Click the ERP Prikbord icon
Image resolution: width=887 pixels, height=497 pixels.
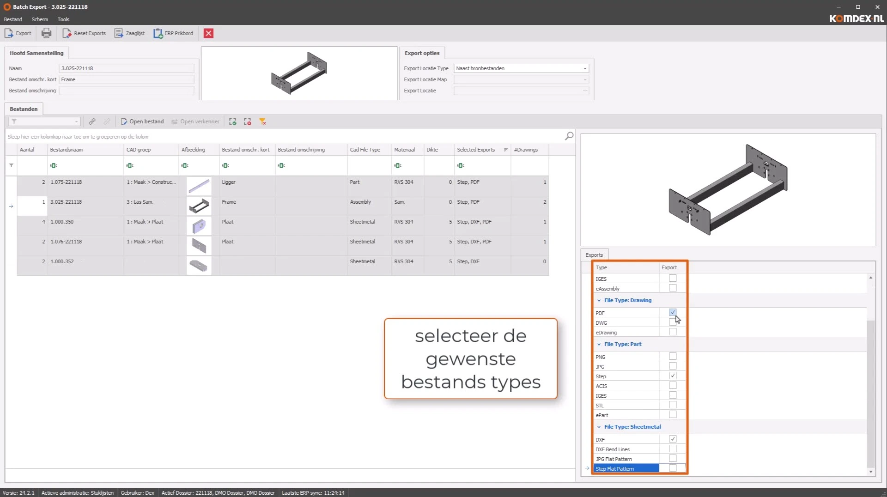tap(174, 33)
